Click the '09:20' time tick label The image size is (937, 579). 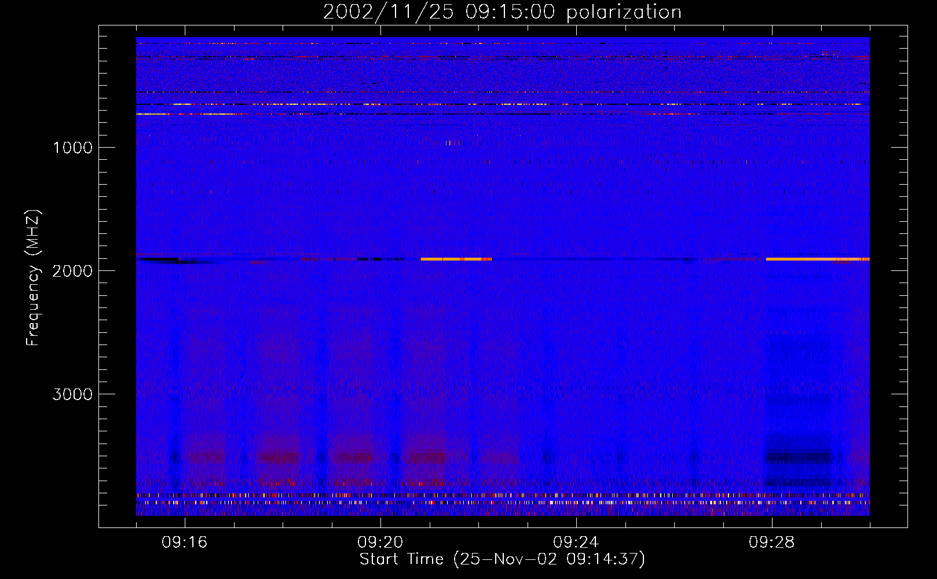(380, 543)
